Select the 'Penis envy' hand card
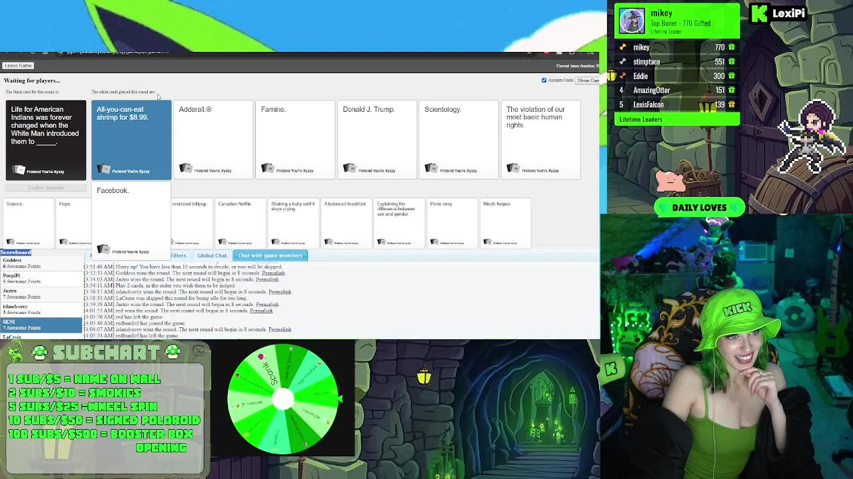 pos(452,223)
